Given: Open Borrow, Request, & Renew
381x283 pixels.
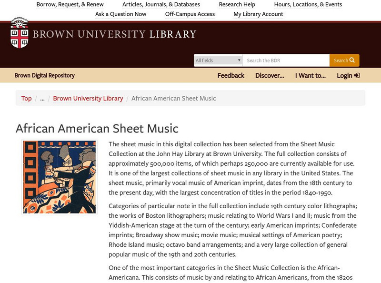Looking at the screenshot, I should (70, 4).
